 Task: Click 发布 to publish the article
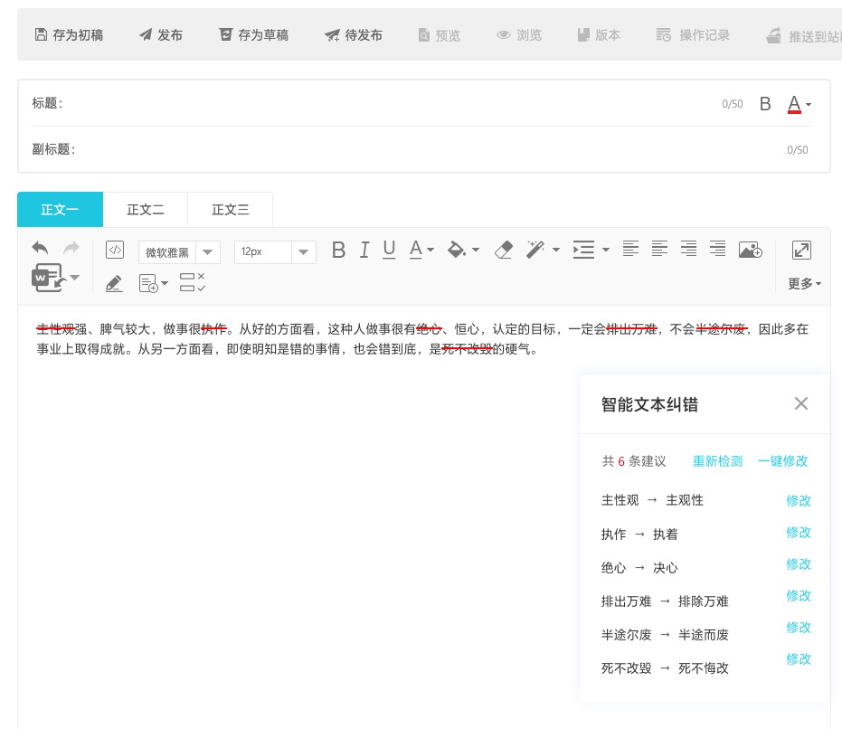pyautogui.click(x=161, y=35)
